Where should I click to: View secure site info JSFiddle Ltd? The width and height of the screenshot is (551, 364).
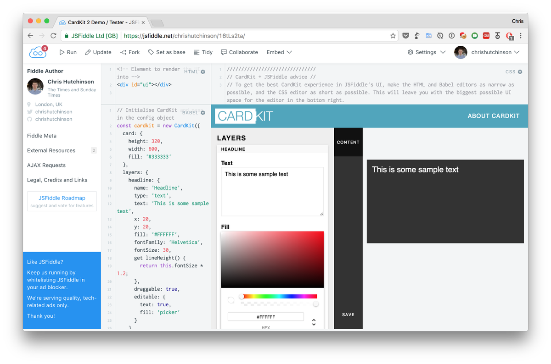point(91,36)
